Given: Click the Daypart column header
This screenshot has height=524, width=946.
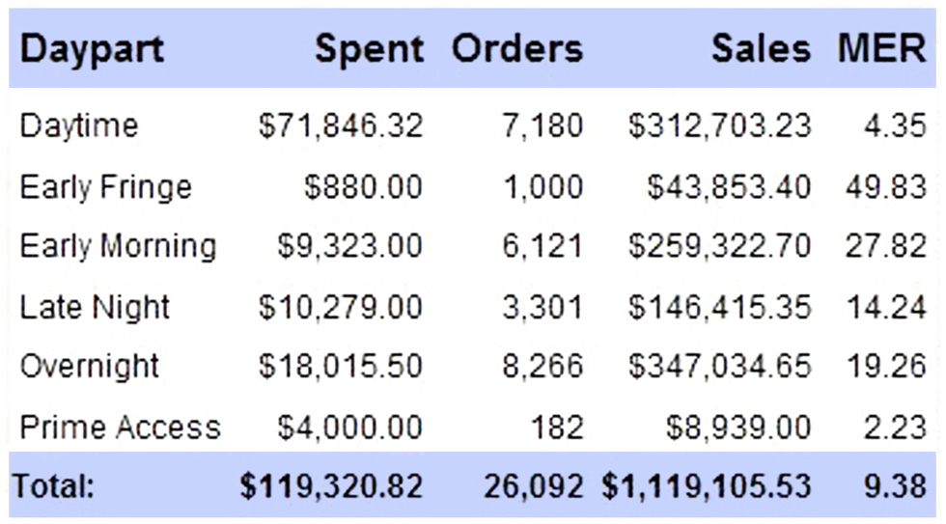Looking at the screenshot, I should [x=92, y=49].
